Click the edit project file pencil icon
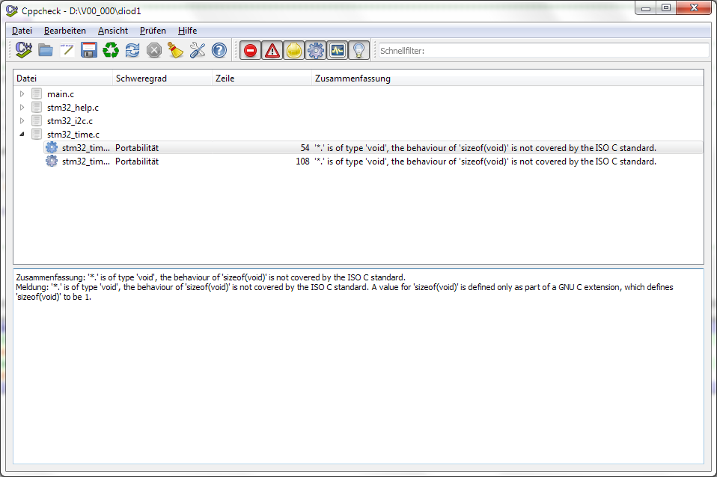717x477 pixels. coord(67,50)
